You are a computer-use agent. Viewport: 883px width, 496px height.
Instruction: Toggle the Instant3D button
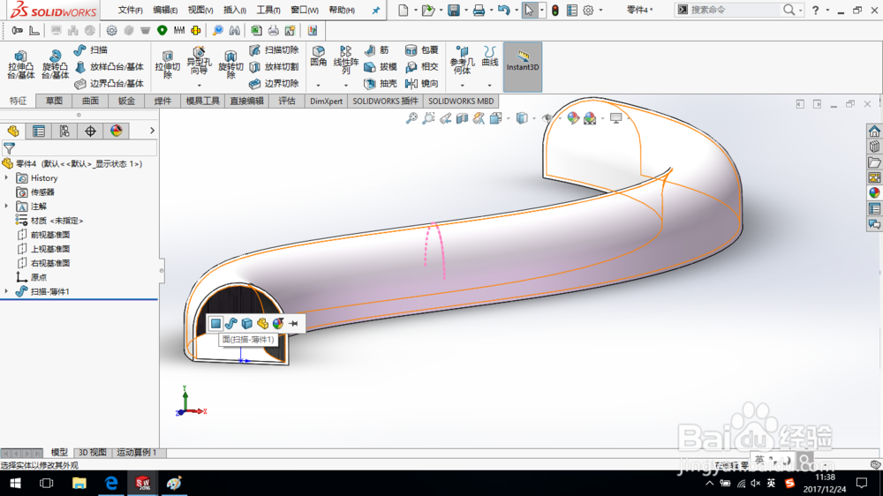523,67
